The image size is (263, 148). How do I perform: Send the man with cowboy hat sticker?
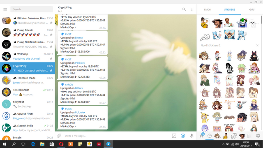click(x=217, y=23)
